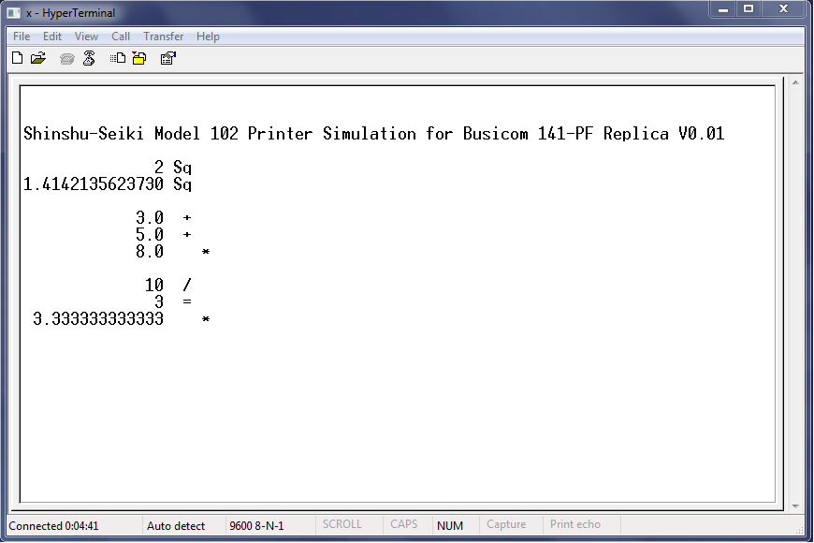The height and width of the screenshot is (543, 814).
Task: Click the HyperTerminal title bar app icon
Action: (13, 13)
